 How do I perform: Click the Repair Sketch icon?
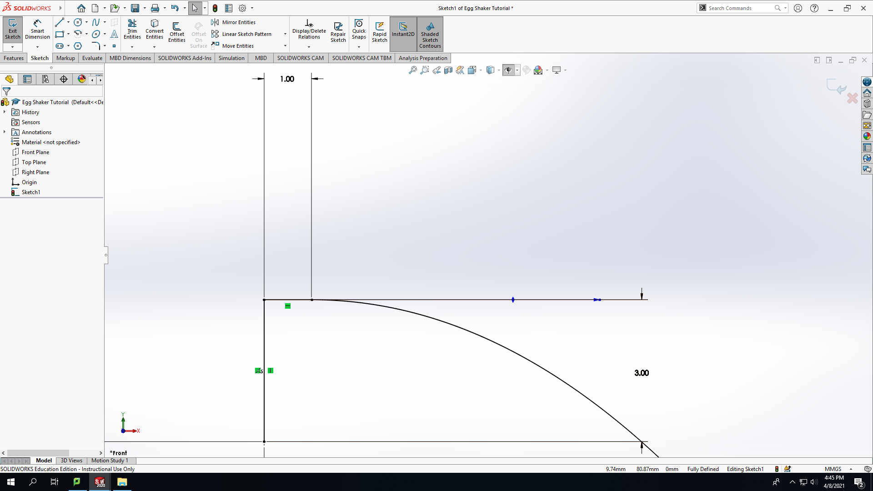338,32
